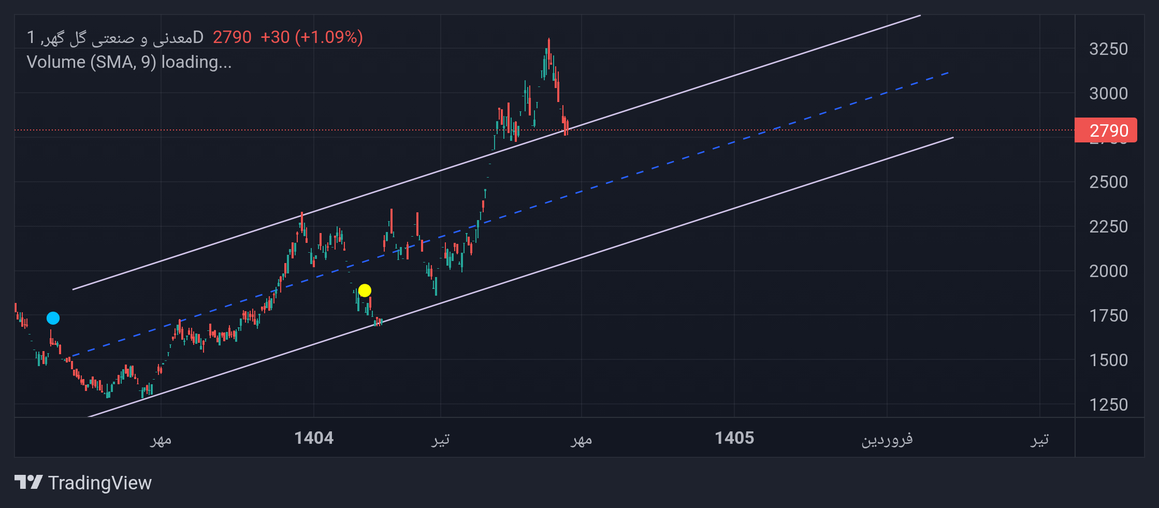Click the 1404 year label on time axis

[314, 438]
